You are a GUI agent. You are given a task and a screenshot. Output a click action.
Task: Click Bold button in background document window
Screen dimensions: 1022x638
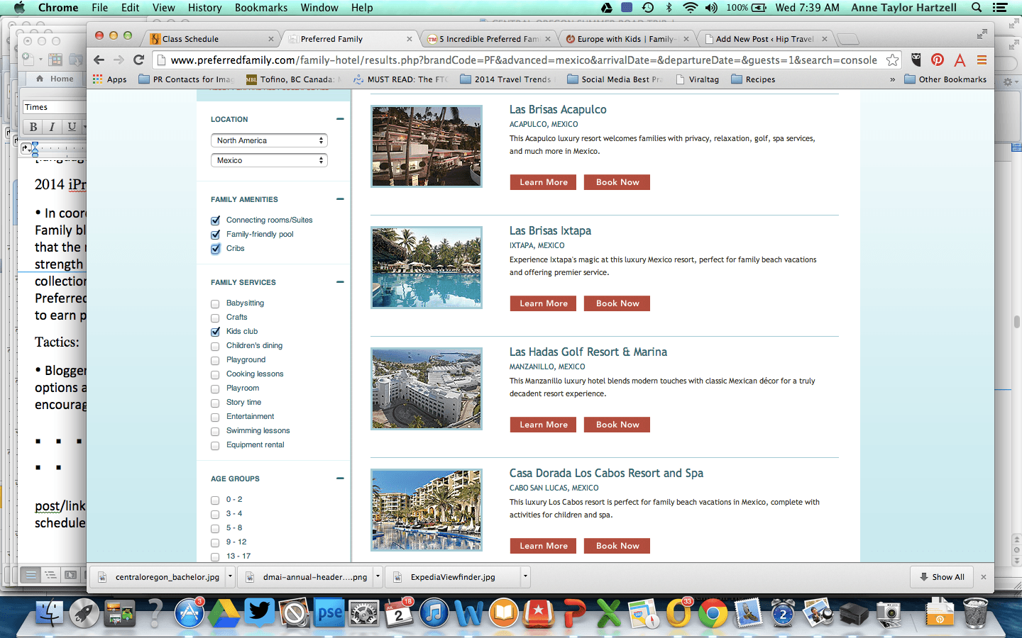pos(33,127)
